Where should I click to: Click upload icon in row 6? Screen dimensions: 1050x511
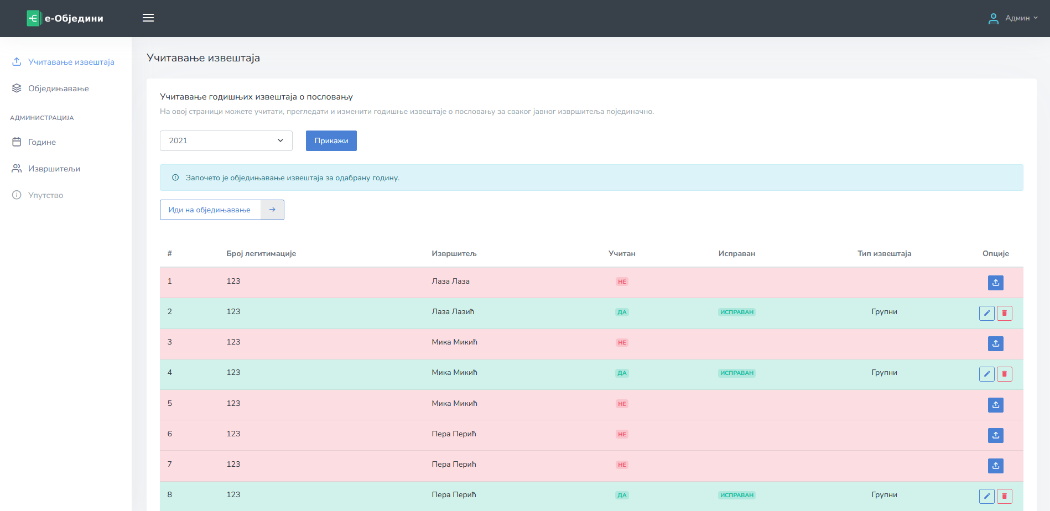click(995, 435)
